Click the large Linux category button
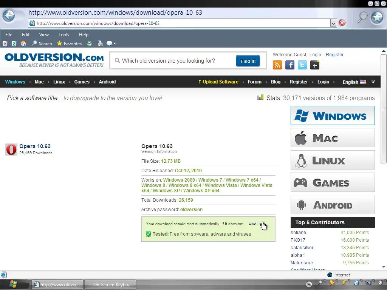This screenshot has height=290, width=387. [x=333, y=160]
